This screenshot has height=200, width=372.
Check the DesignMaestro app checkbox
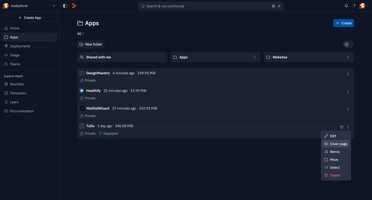pyautogui.click(x=81, y=73)
